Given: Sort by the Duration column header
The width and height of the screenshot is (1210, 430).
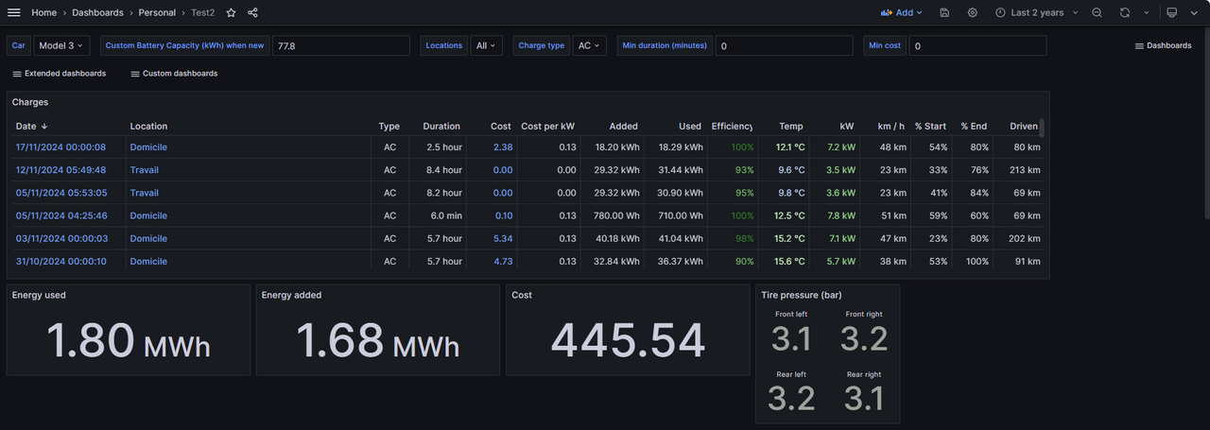Looking at the screenshot, I should coord(441,126).
